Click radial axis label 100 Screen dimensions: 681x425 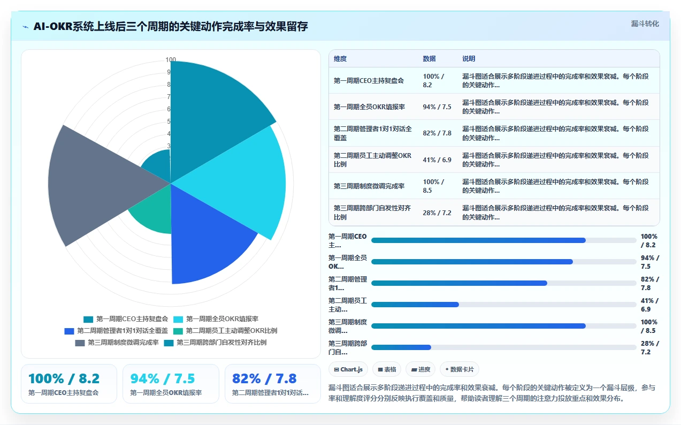171,60
